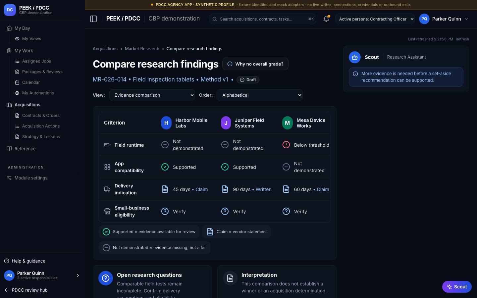Screen dimensions: 477x298
Task: Click the Draft status badge
Action: pyautogui.click(x=248, y=80)
